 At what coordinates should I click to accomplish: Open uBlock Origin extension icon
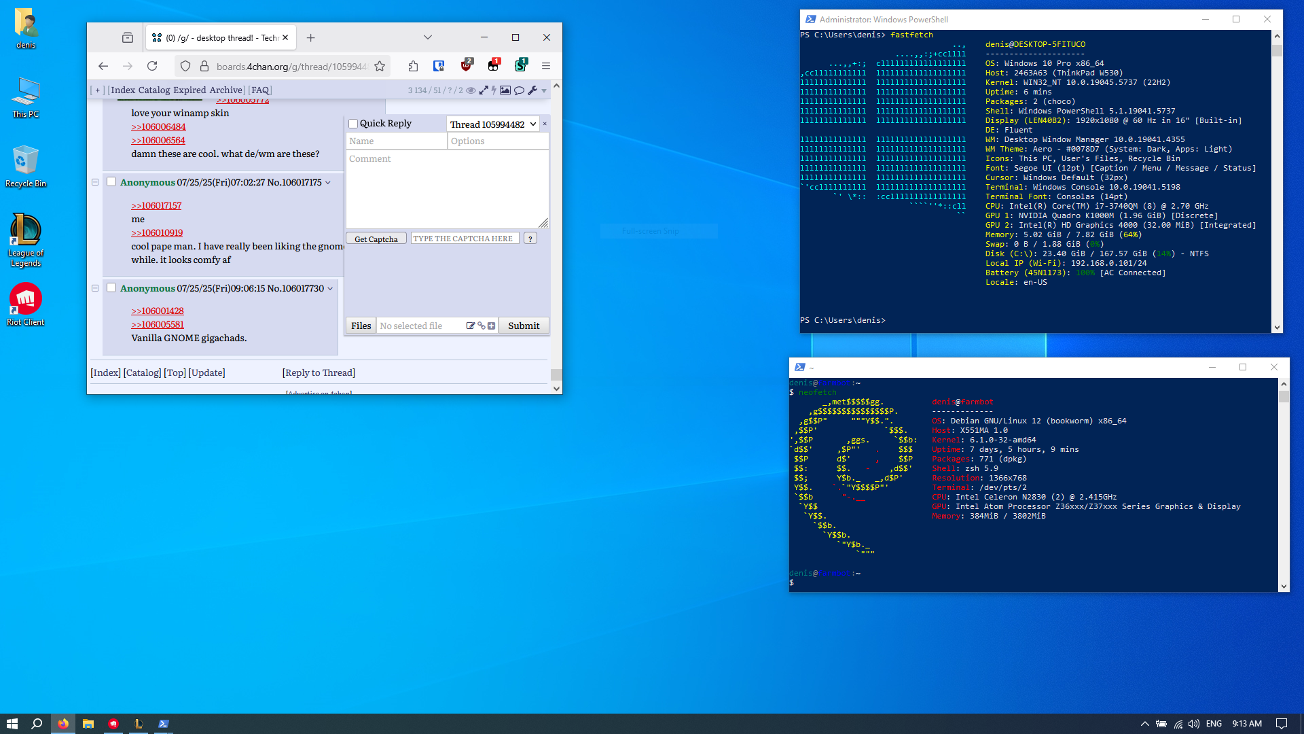tap(466, 65)
